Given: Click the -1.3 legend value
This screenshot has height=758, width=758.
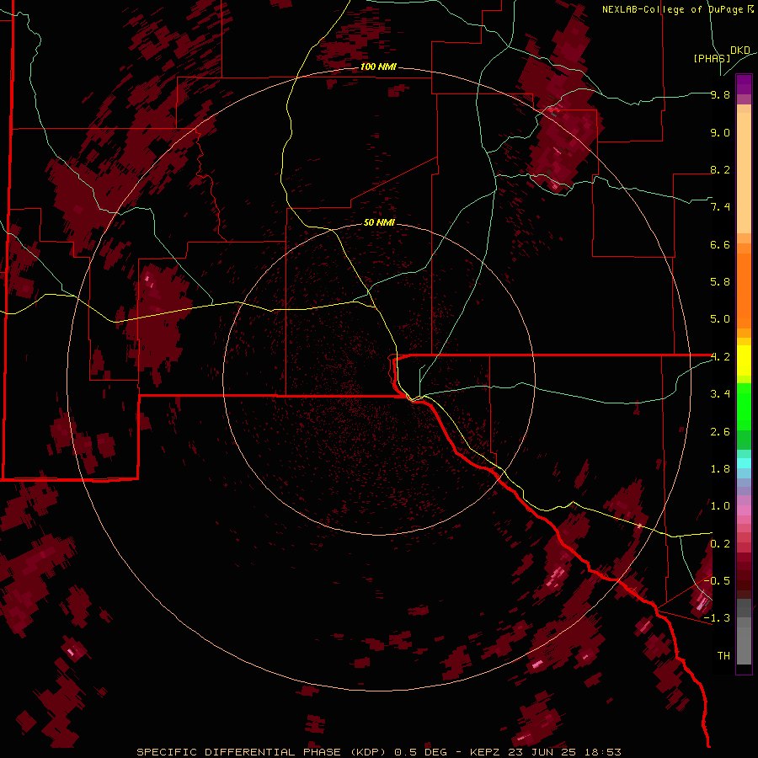Looking at the screenshot, I should click(717, 618).
